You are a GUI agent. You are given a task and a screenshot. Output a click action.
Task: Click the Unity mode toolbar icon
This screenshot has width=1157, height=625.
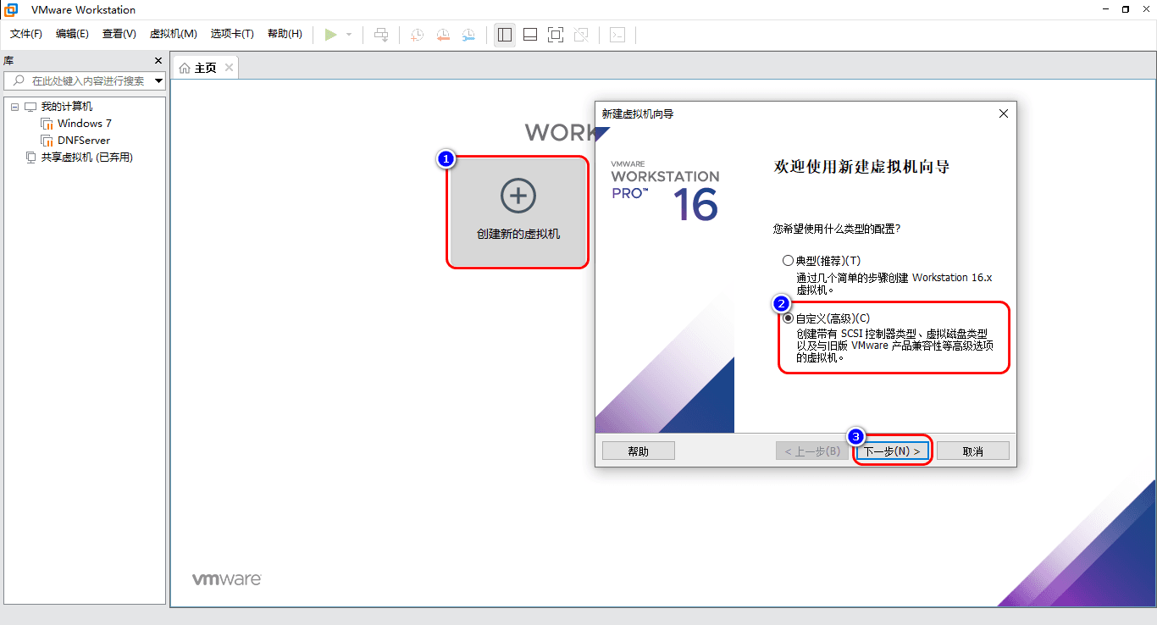(581, 35)
